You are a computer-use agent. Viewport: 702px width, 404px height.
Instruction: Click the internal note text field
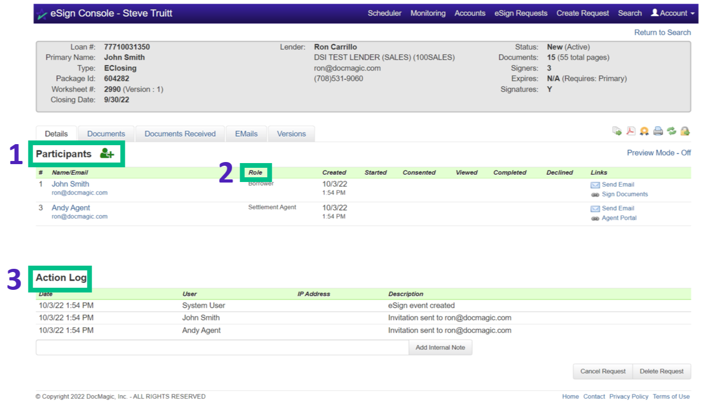pyautogui.click(x=222, y=347)
